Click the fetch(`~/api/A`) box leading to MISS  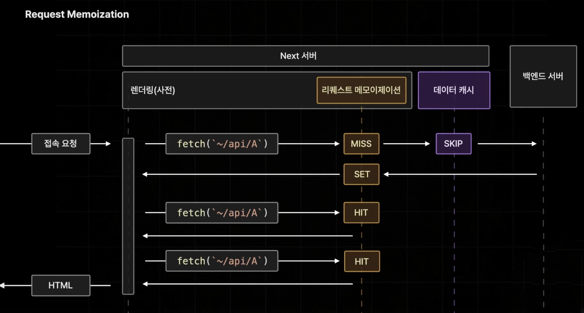pos(222,144)
